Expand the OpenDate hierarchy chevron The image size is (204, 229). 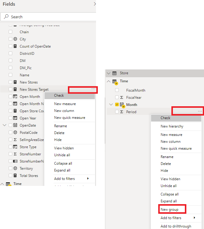click(x=4, y=125)
